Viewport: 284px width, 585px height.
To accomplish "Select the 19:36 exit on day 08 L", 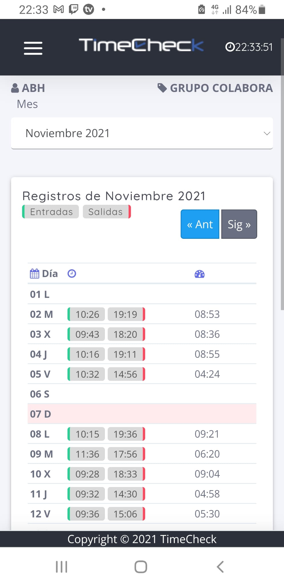I will pyautogui.click(x=126, y=434).
